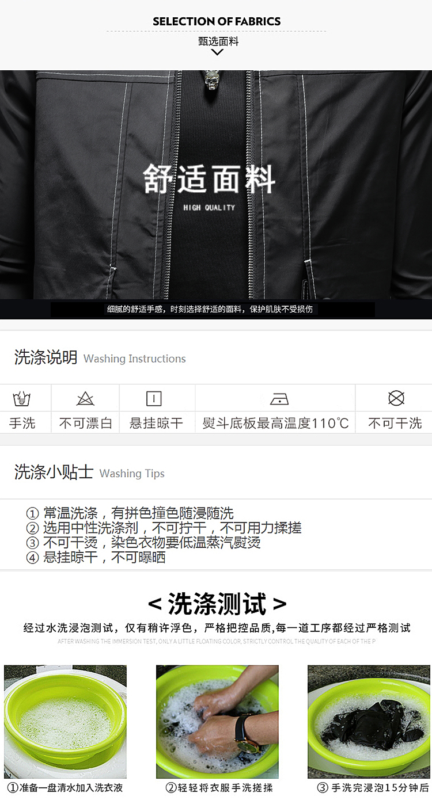Click the 悬挂晾干 label

click(156, 424)
